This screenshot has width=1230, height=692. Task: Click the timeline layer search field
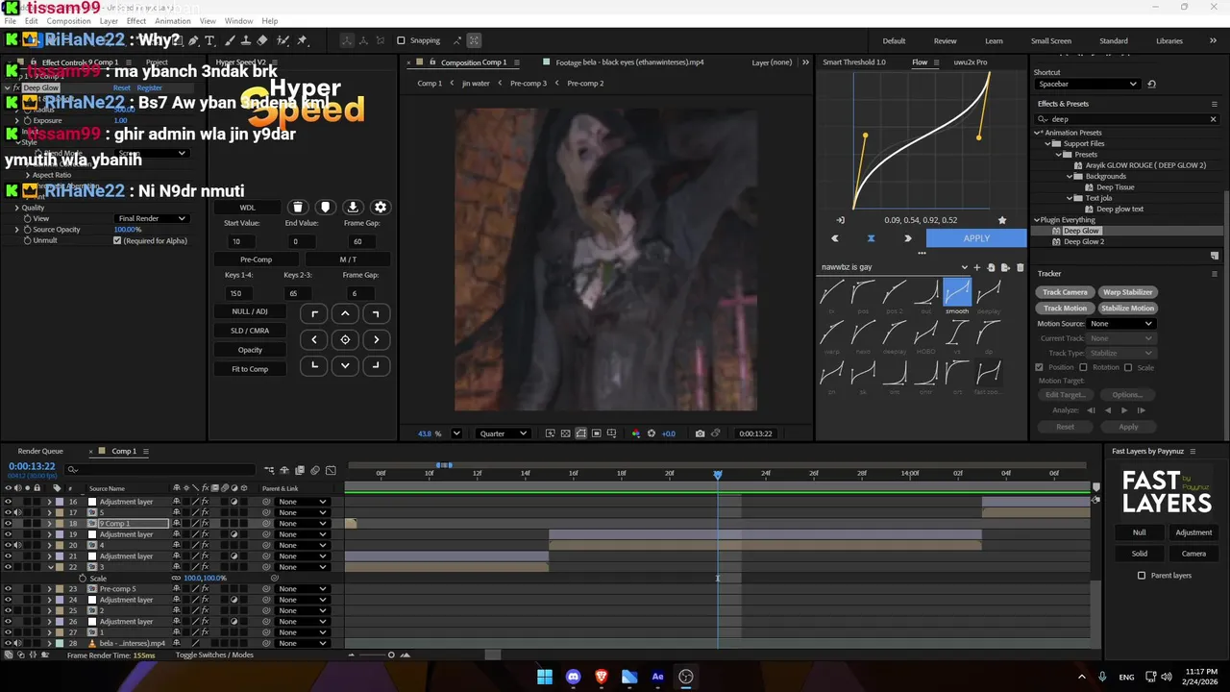(161, 470)
